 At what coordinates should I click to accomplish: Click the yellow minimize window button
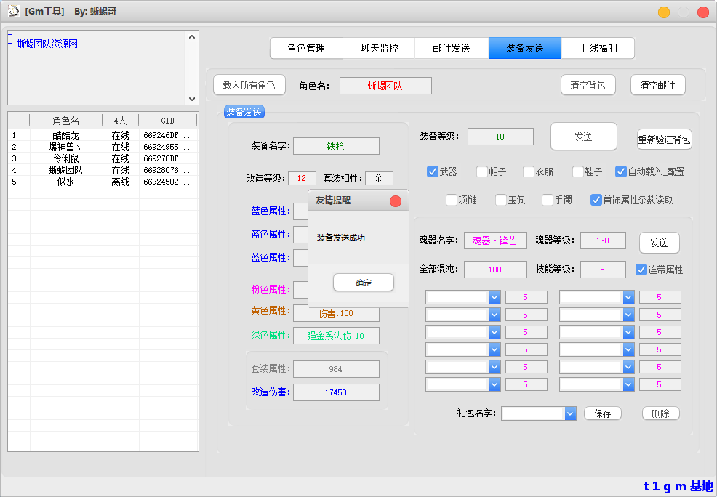tap(664, 12)
